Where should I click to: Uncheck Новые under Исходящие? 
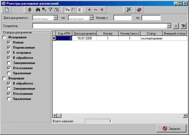point(9,42)
